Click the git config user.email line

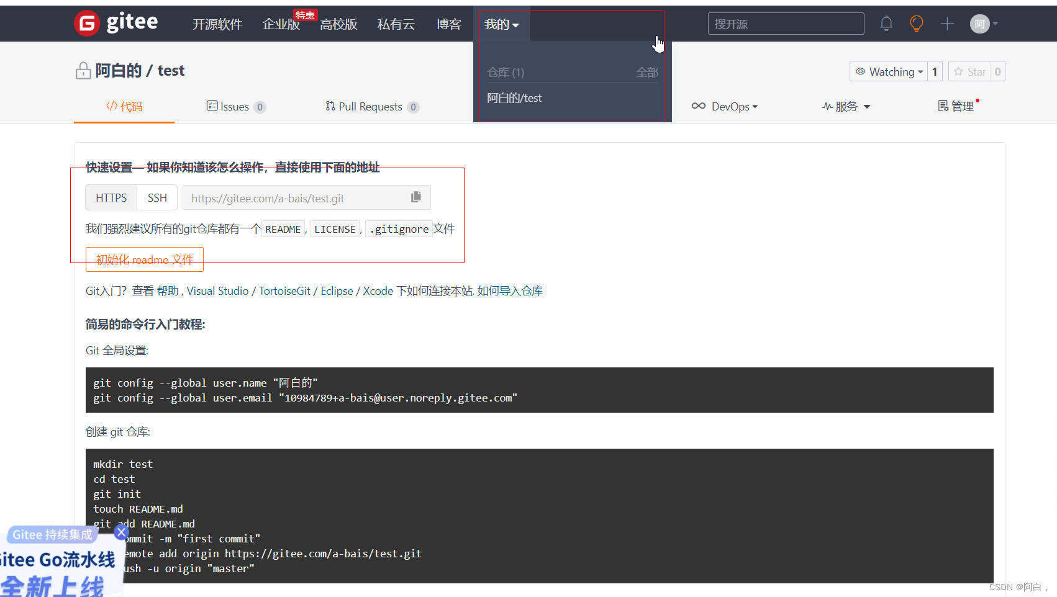point(305,398)
